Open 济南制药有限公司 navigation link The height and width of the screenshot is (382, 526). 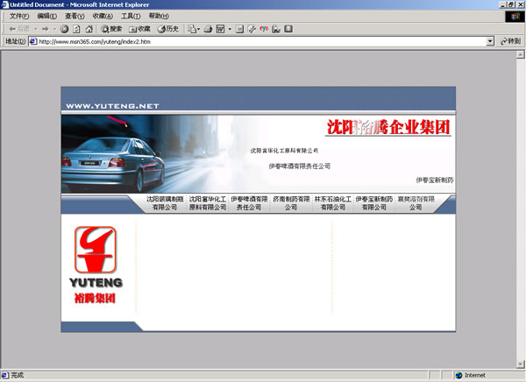[291, 203]
